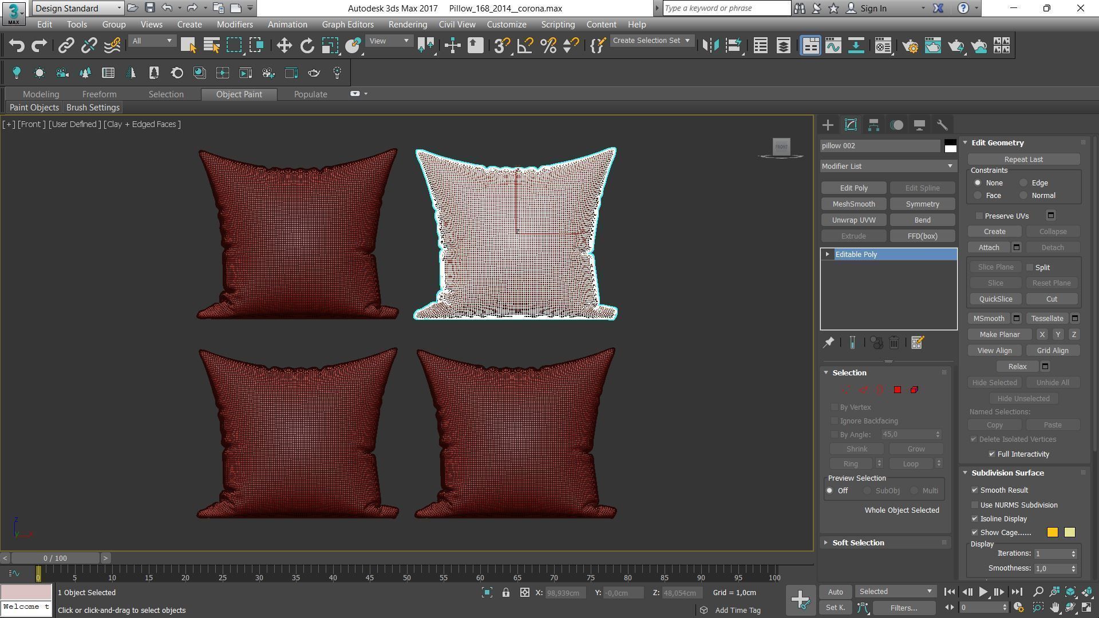
Task: Enable Use NURMS Subdivision checkbox
Action: tap(975, 505)
